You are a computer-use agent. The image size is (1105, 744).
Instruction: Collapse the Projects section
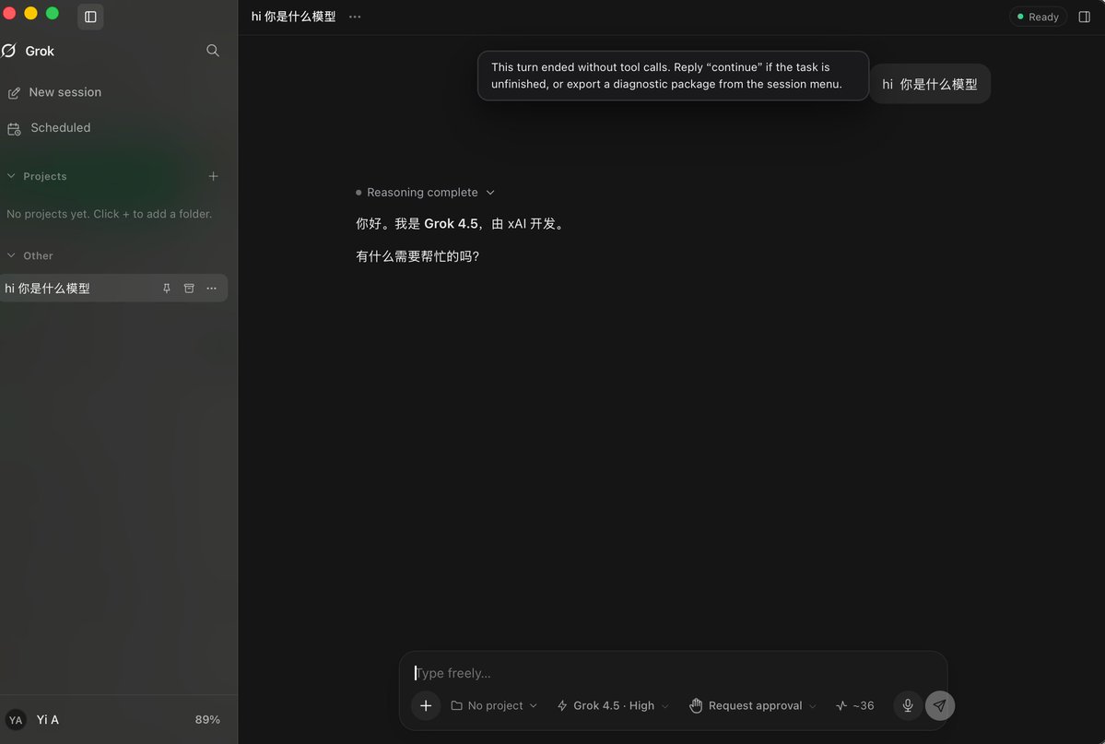click(x=11, y=176)
